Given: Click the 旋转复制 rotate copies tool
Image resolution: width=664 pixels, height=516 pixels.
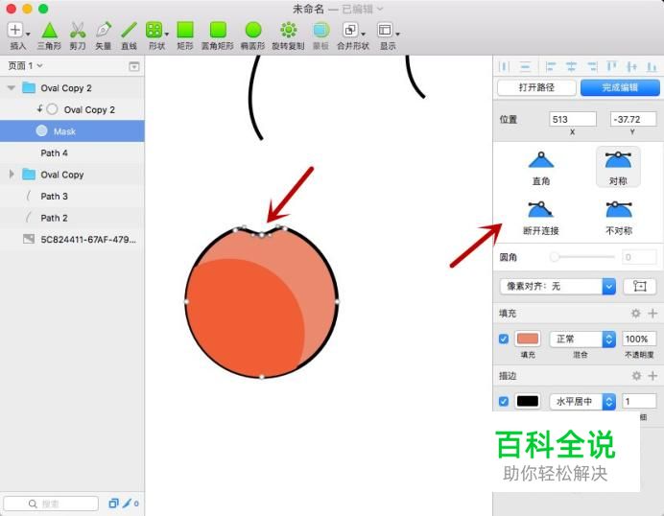Looking at the screenshot, I should click(x=289, y=30).
